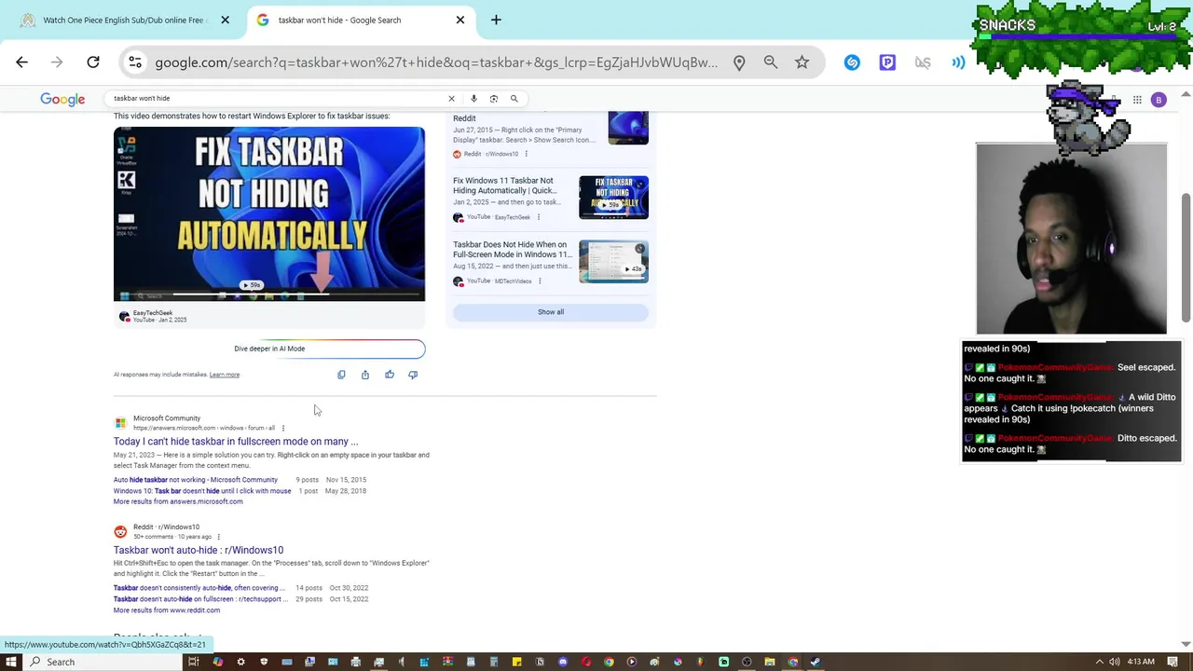Open Taskbar doesn't auto-hide on fullscreen link
This screenshot has height=671, width=1193.
[x=200, y=599]
